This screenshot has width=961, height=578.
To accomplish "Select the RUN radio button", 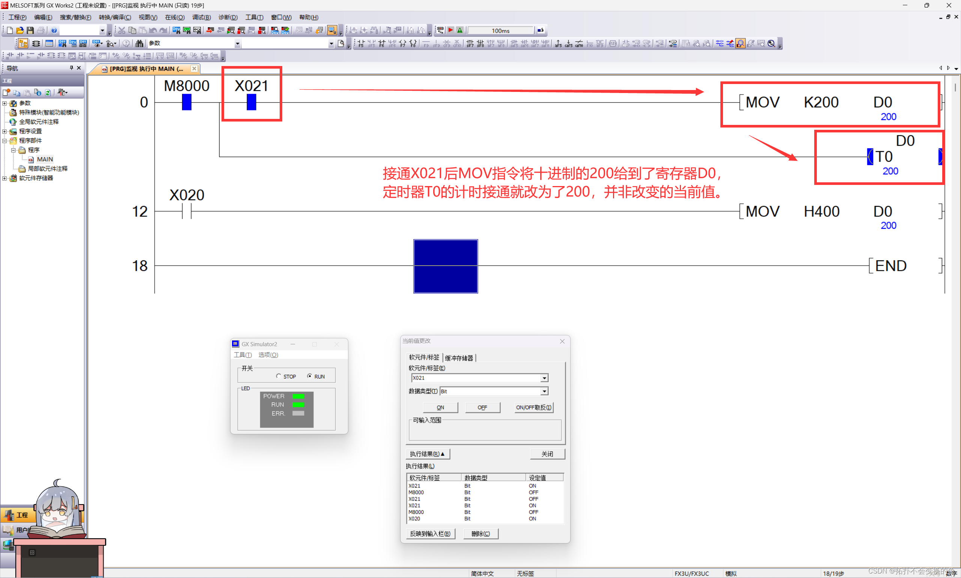I will click(309, 376).
